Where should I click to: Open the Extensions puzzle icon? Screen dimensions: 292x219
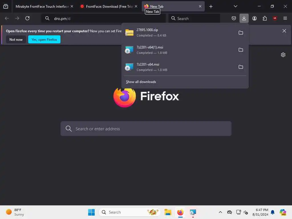pyautogui.click(x=265, y=18)
